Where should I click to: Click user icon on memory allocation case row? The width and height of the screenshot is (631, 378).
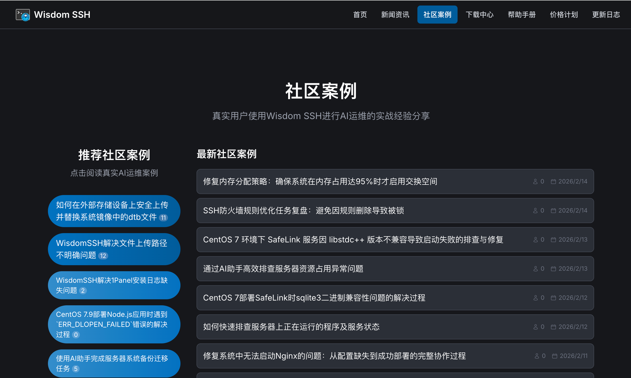pos(535,181)
